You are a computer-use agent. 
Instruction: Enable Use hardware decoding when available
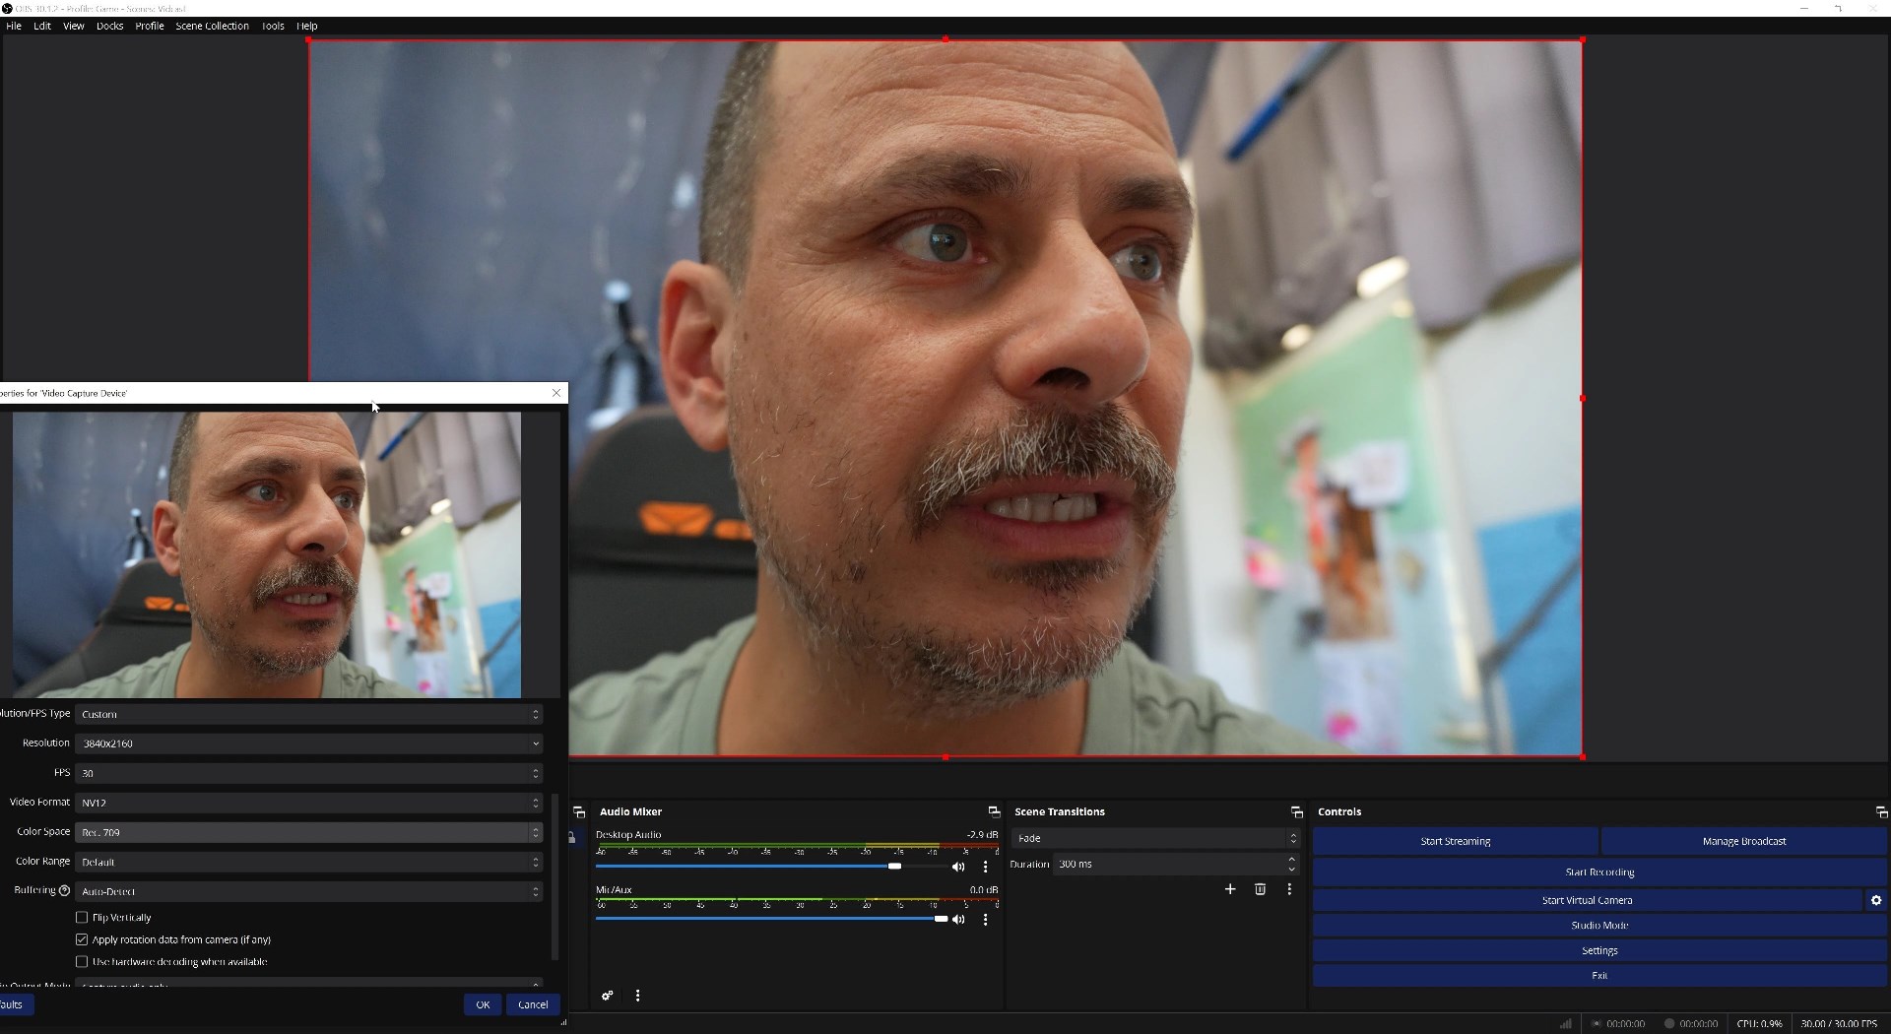82,962
